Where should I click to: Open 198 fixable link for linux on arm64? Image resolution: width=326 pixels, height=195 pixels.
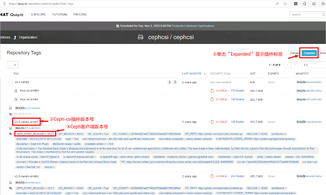pos(237,99)
